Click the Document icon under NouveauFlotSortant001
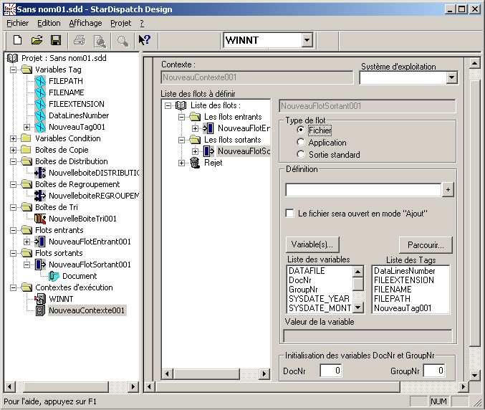 tap(54, 276)
